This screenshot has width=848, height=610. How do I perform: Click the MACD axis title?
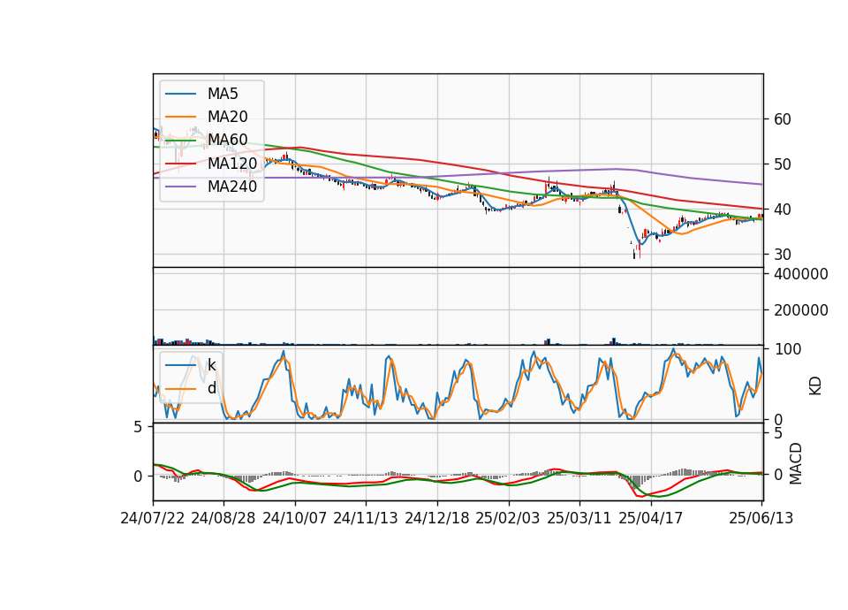[795, 464]
